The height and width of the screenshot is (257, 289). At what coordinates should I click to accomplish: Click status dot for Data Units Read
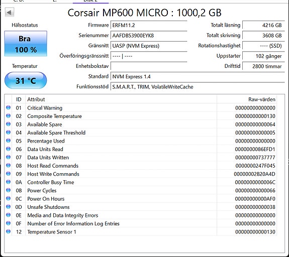[9, 149]
